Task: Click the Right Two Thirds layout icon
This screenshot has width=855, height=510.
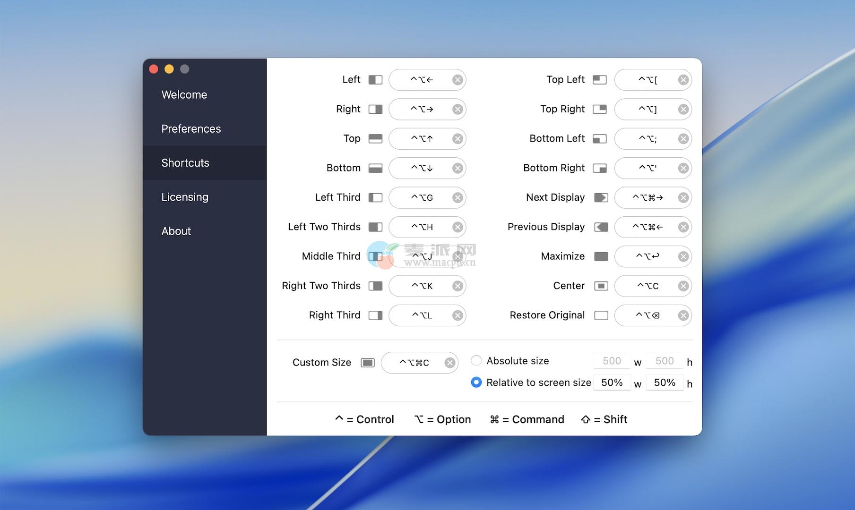Action: point(375,286)
